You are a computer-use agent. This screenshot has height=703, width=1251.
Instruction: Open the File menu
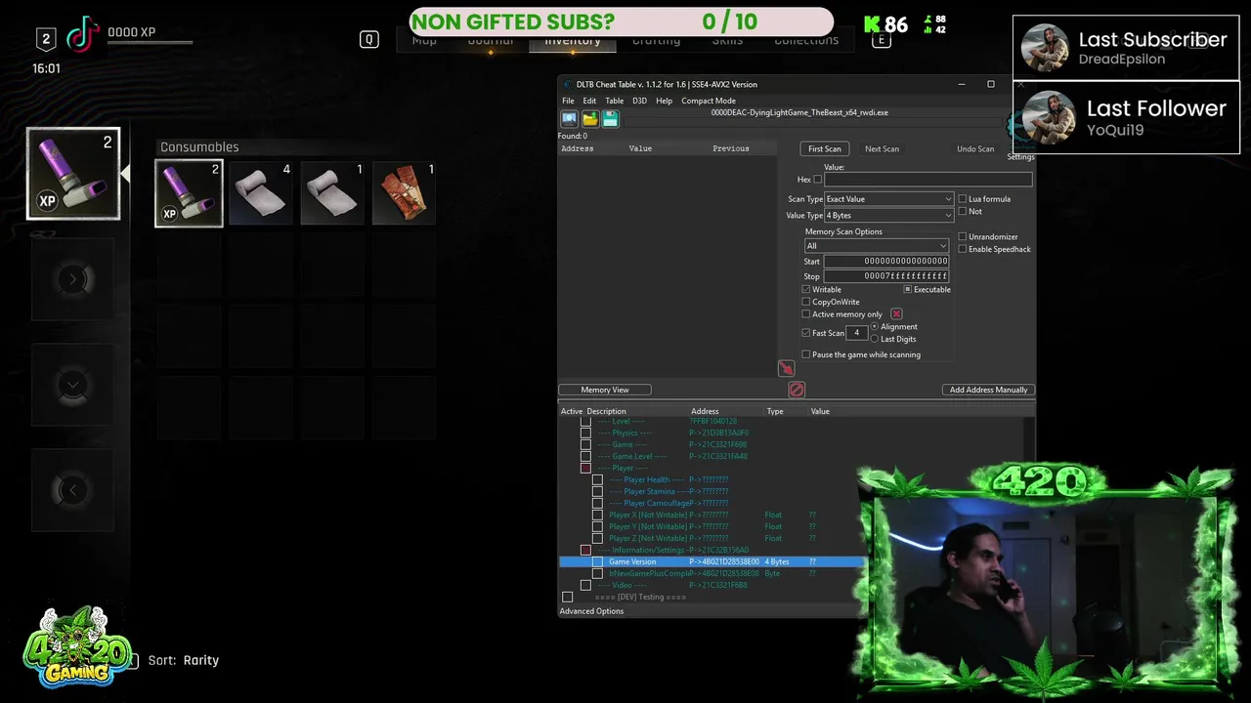[x=568, y=101]
